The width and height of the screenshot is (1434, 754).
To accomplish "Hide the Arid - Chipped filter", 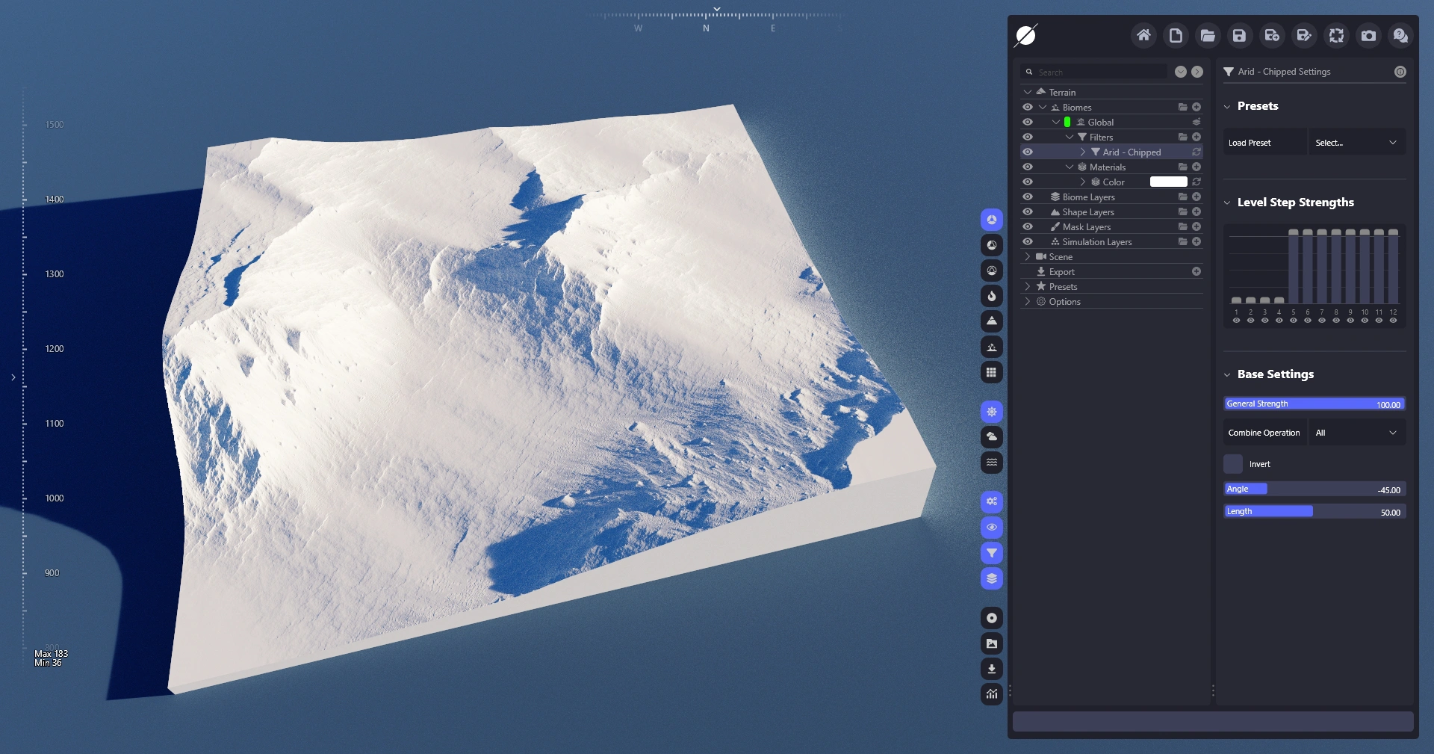I will click(1028, 152).
